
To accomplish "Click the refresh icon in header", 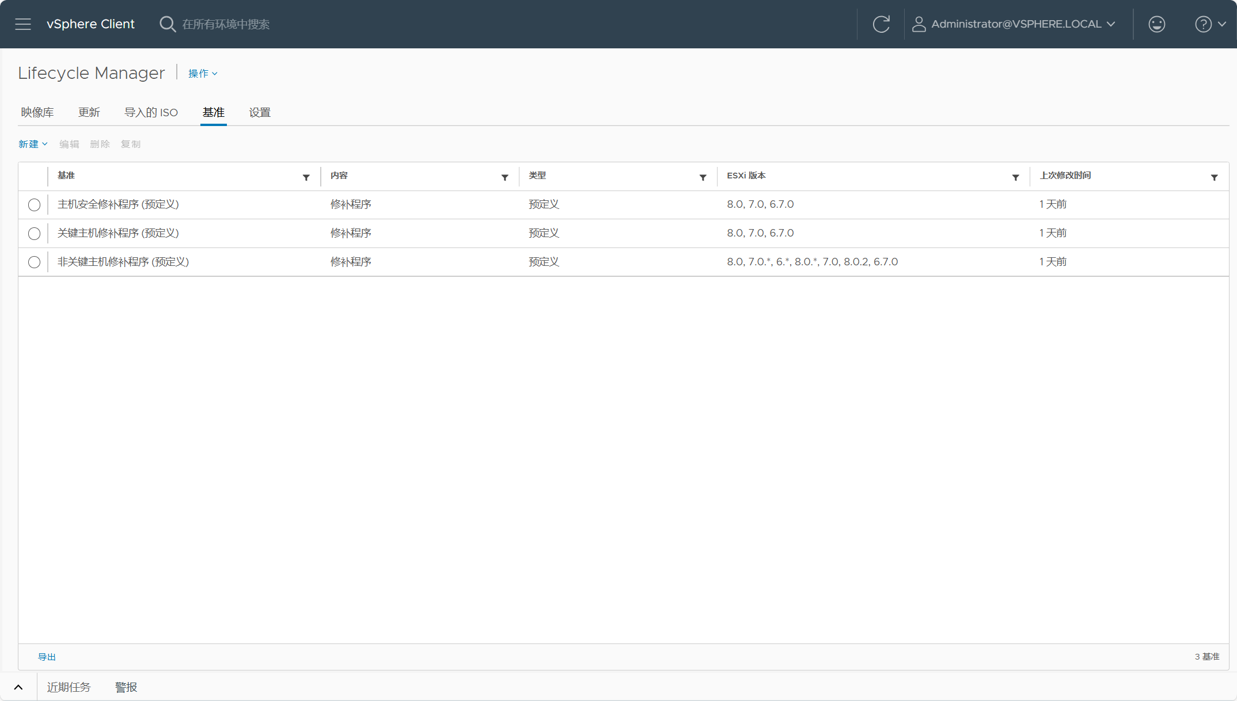I will pyautogui.click(x=881, y=24).
